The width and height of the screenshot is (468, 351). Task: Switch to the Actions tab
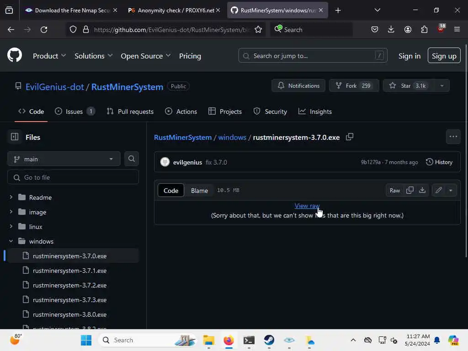181,112
